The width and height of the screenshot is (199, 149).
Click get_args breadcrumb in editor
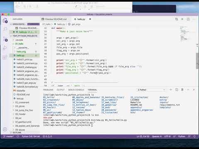click(76, 24)
